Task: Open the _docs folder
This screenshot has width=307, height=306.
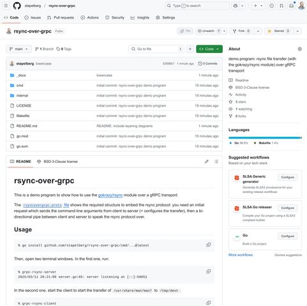Action: point(21,75)
